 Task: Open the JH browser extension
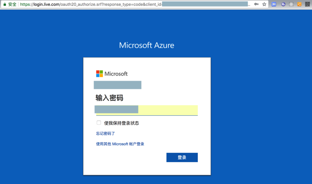(x=274, y=4)
